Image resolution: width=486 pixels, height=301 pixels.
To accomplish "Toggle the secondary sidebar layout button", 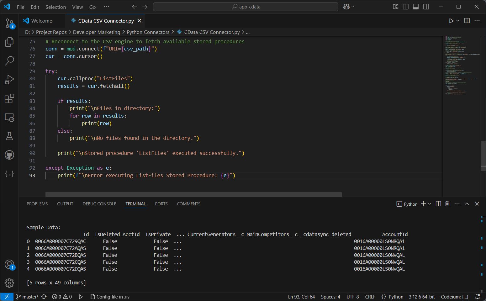I will pos(426,7).
